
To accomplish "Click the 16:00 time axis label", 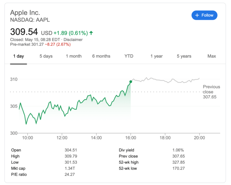I will click(131, 138).
